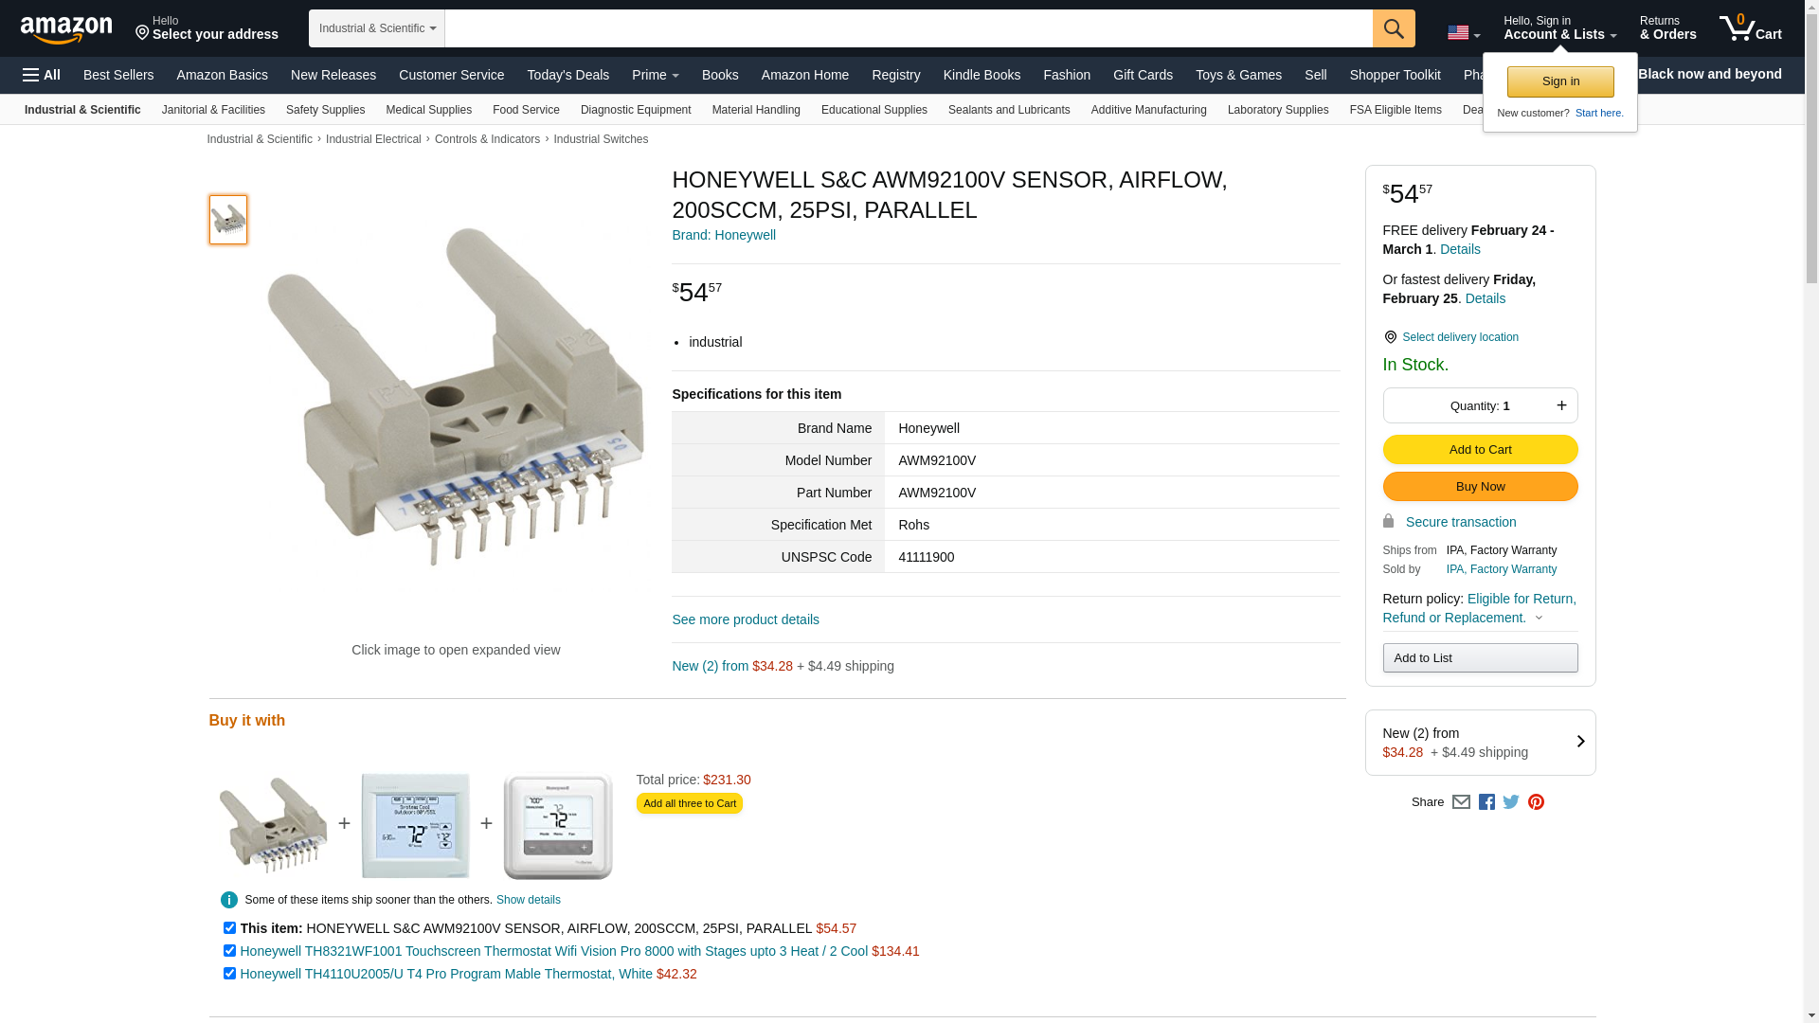This screenshot has height=1023, width=1819.
Task: Increase quantity with plus button
Action: [1561, 405]
